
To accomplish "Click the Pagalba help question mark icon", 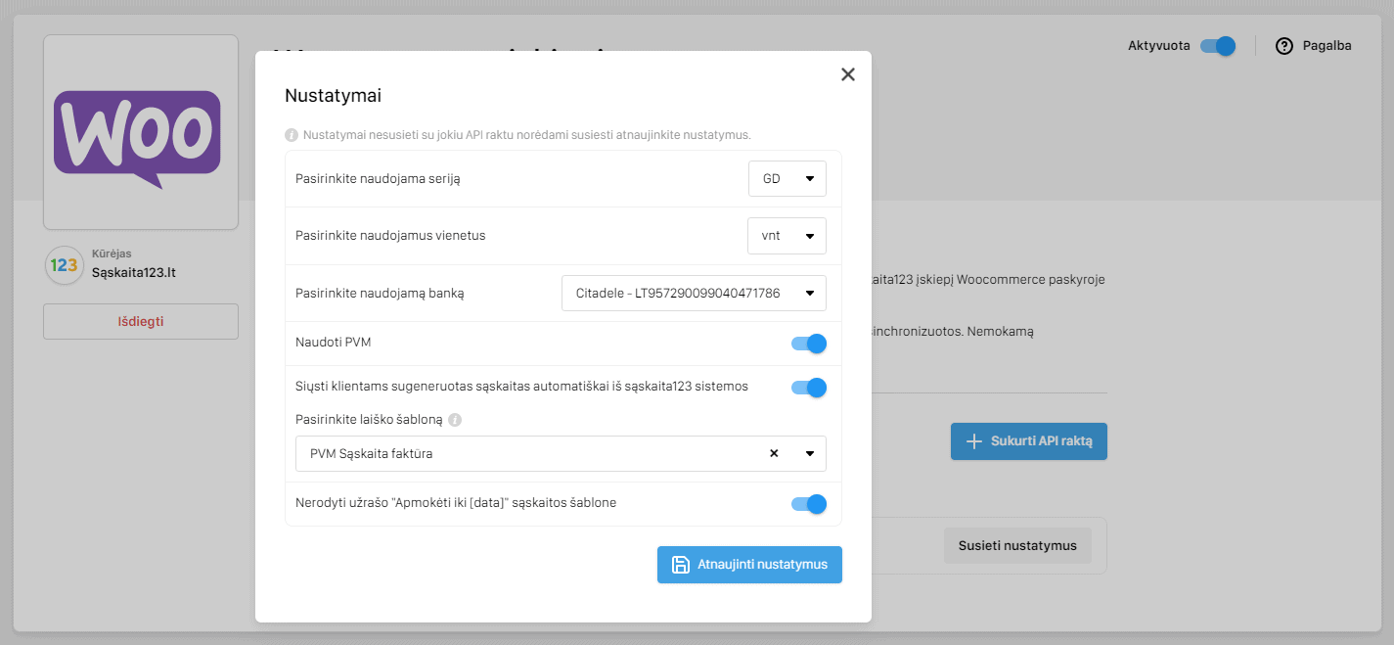I will tap(1284, 46).
